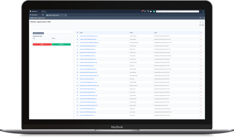Open the notifications bell icon
234x138 pixels.
pos(142,11)
